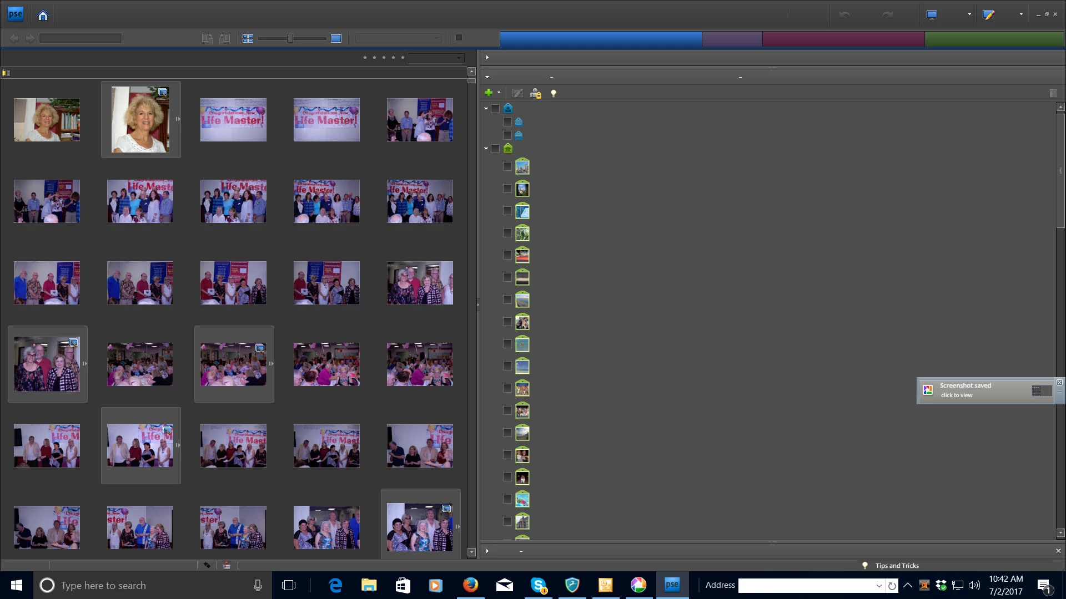Viewport: 1066px width, 599px height.
Task: Collapse the People tag category triangle
Action: tap(486, 109)
